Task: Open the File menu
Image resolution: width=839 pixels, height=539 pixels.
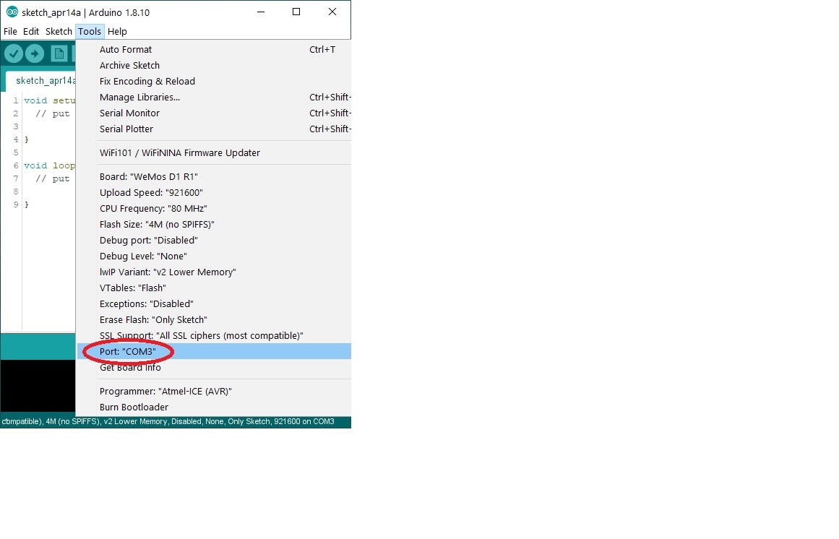Action: click(x=10, y=31)
